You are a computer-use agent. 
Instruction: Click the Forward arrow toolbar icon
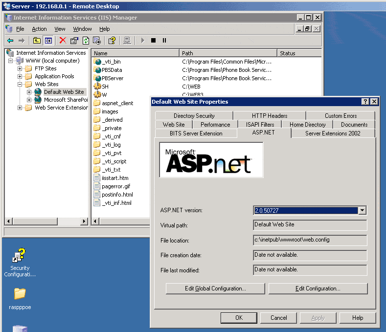pyautogui.click(x=22, y=41)
